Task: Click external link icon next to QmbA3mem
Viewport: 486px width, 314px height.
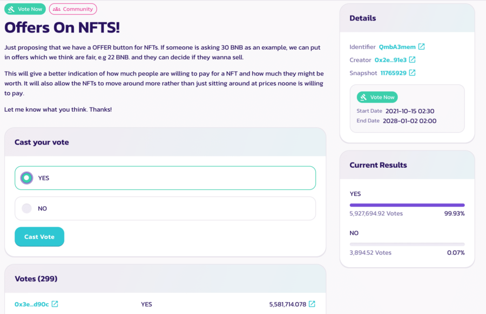Action: (422, 47)
